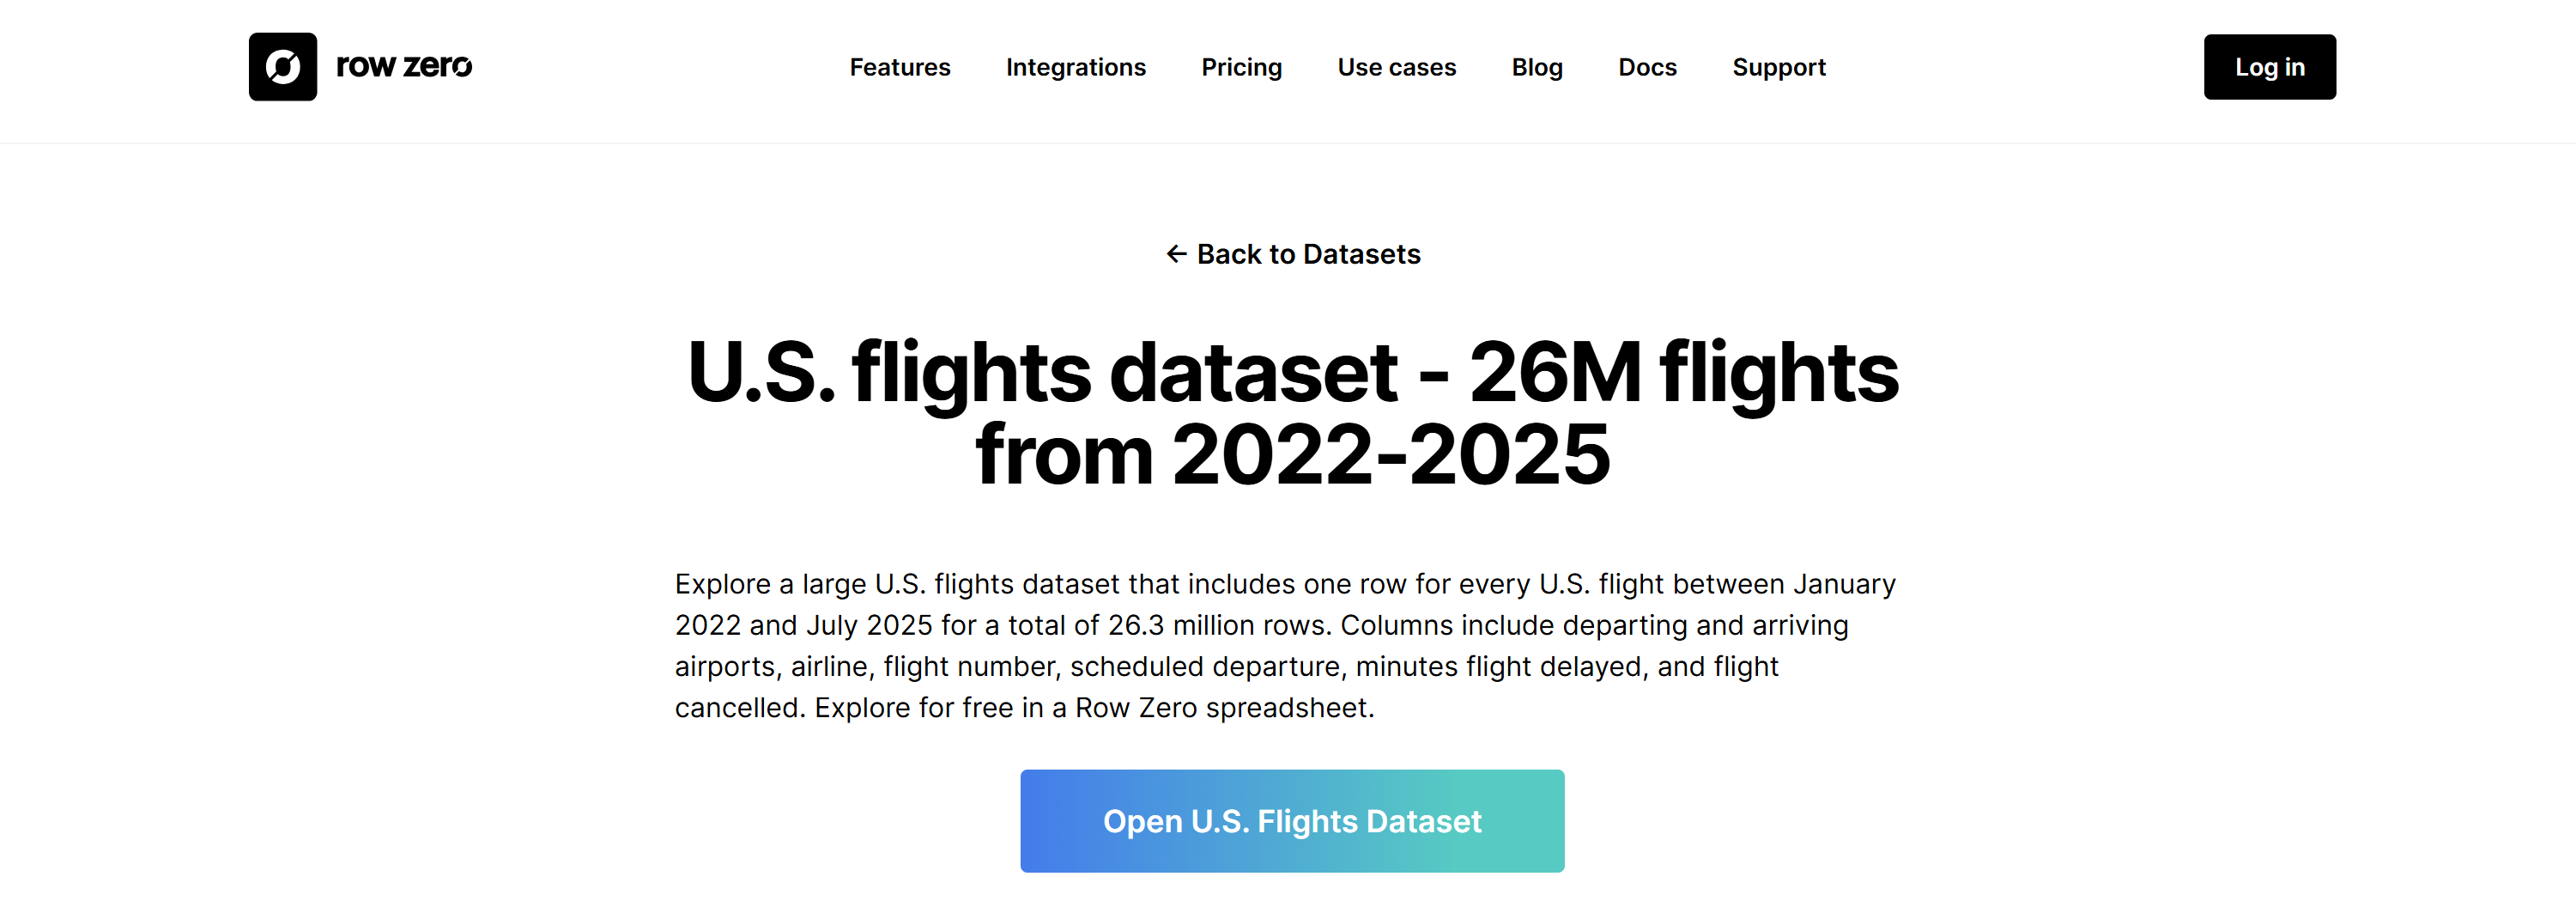Switch to the Docs section

tap(1647, 67)
